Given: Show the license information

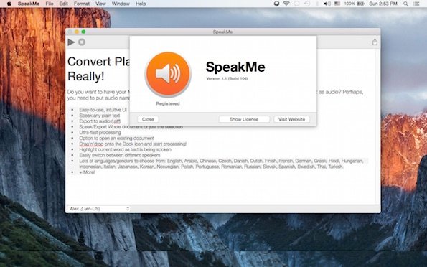Looking at the screenshot, I should (244, 119).
